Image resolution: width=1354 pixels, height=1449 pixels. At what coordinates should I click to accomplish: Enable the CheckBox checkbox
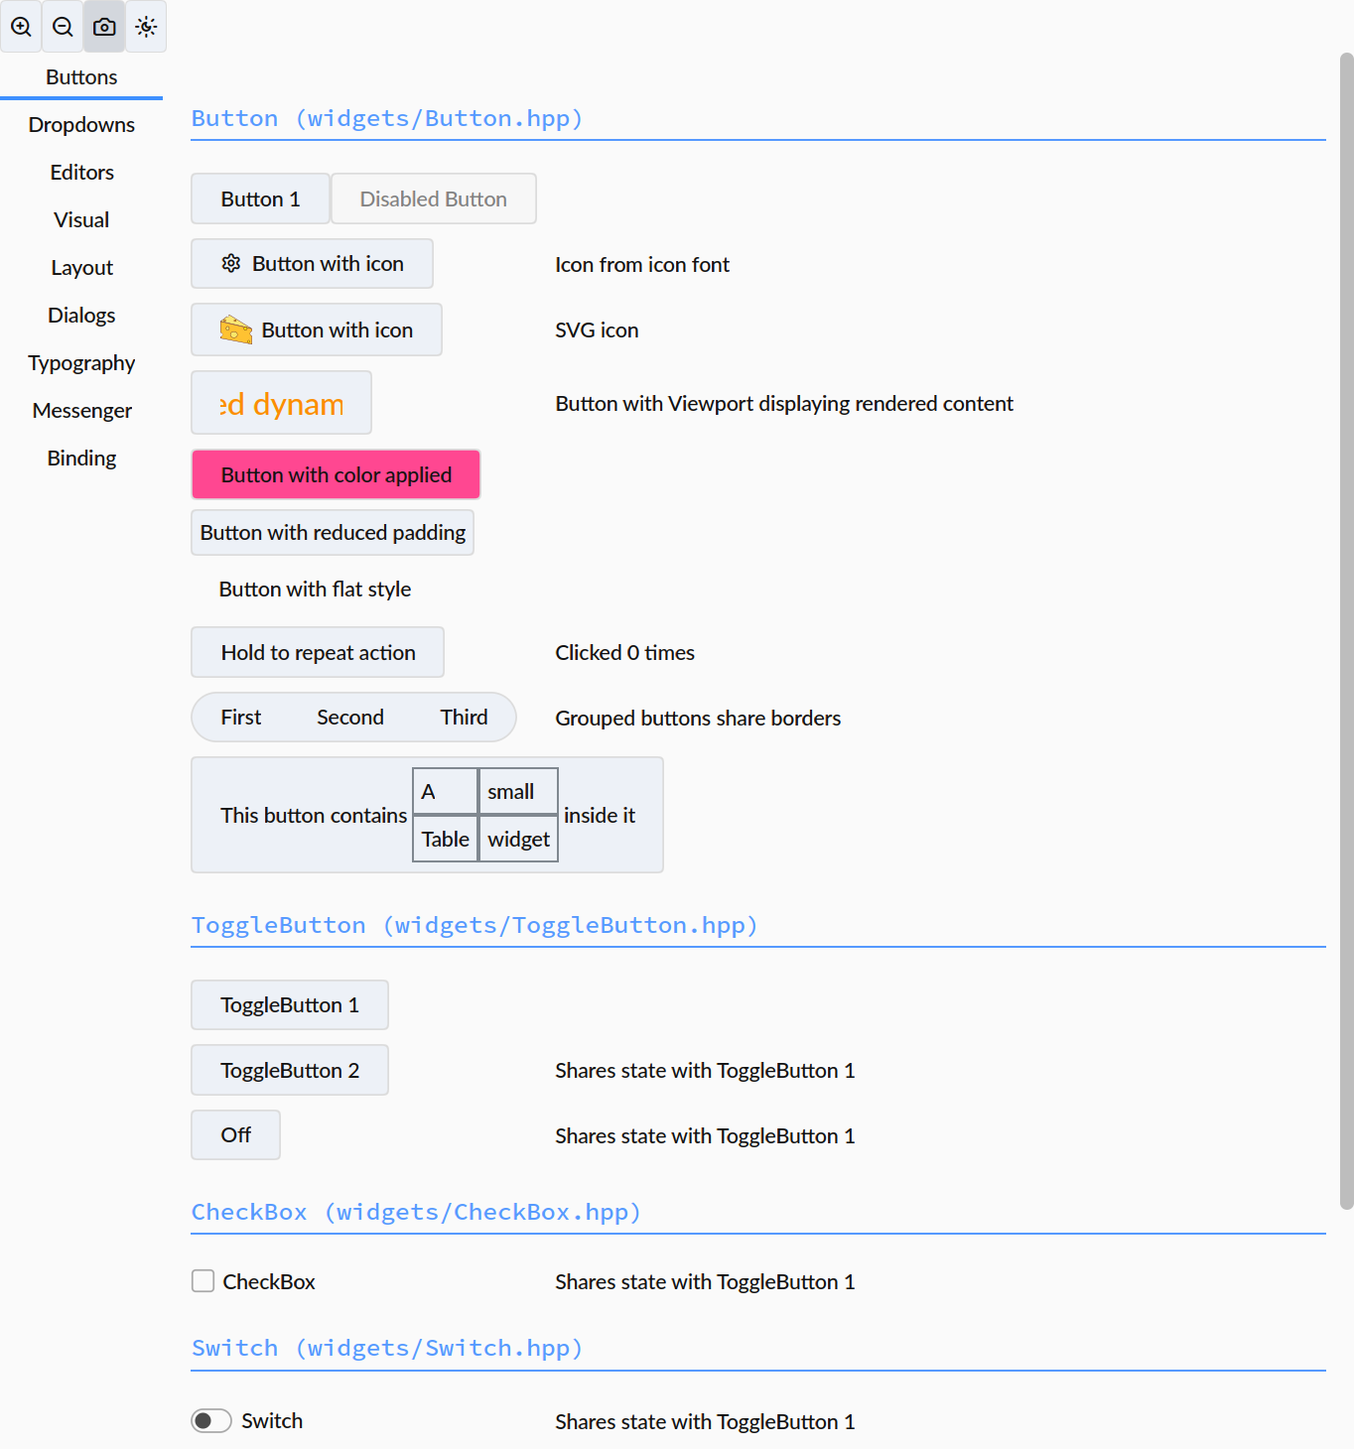pyautogui.click(x=203, y=1281)
